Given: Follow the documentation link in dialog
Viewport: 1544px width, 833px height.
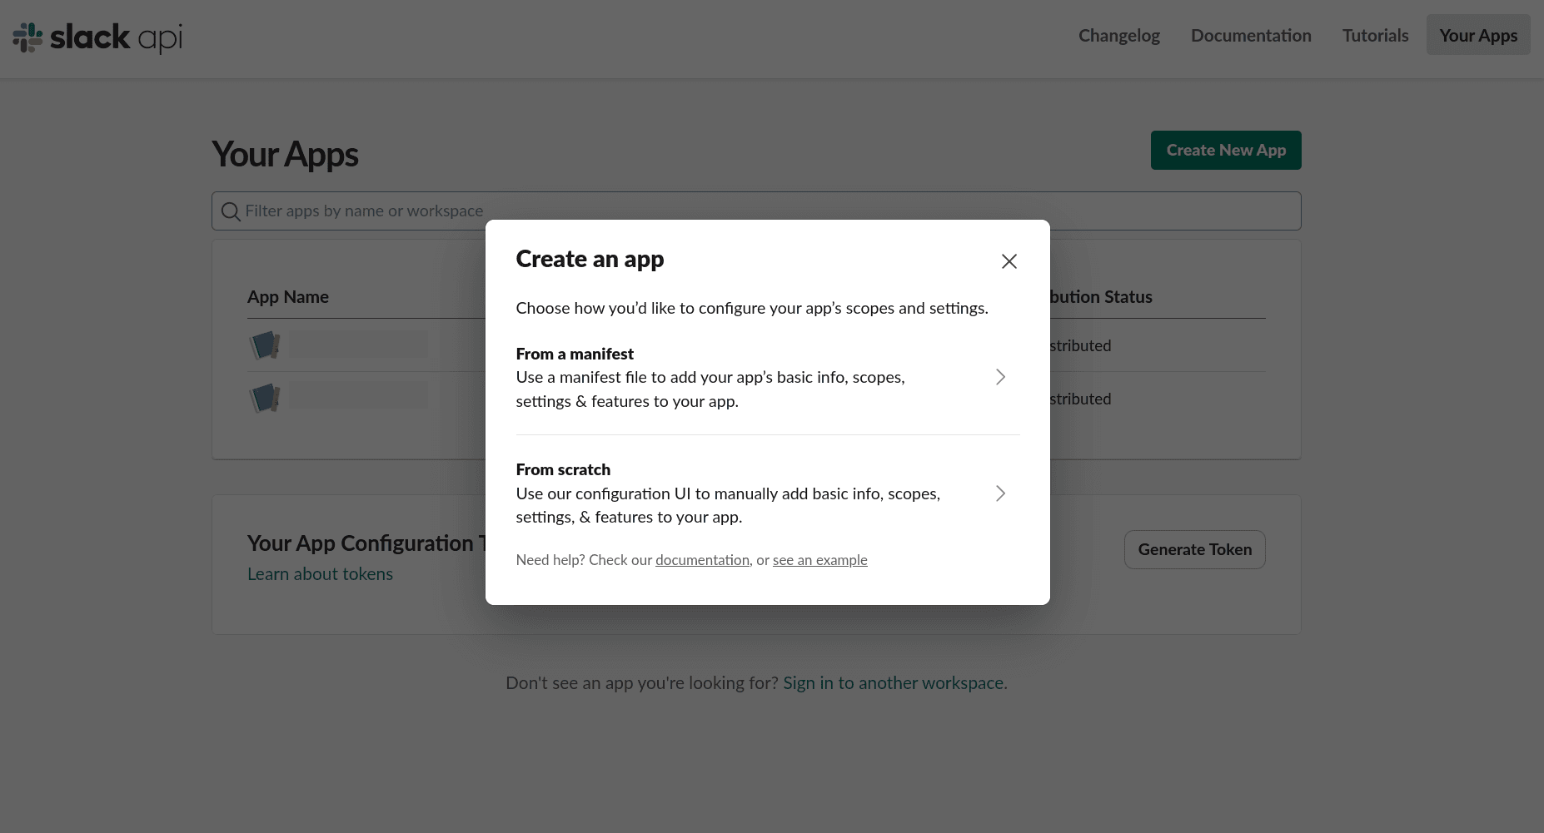Looking at the screenshot, I should tap(702, 560).
